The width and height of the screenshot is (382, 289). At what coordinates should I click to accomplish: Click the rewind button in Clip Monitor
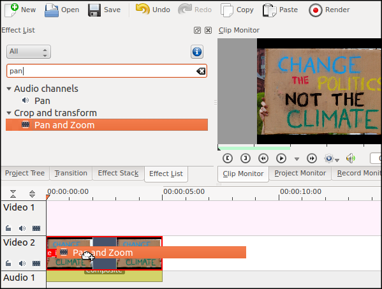[263, 158]
